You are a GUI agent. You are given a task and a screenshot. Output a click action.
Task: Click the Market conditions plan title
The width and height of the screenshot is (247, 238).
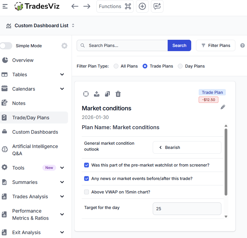pyautogui.click(x=106, y=108)
